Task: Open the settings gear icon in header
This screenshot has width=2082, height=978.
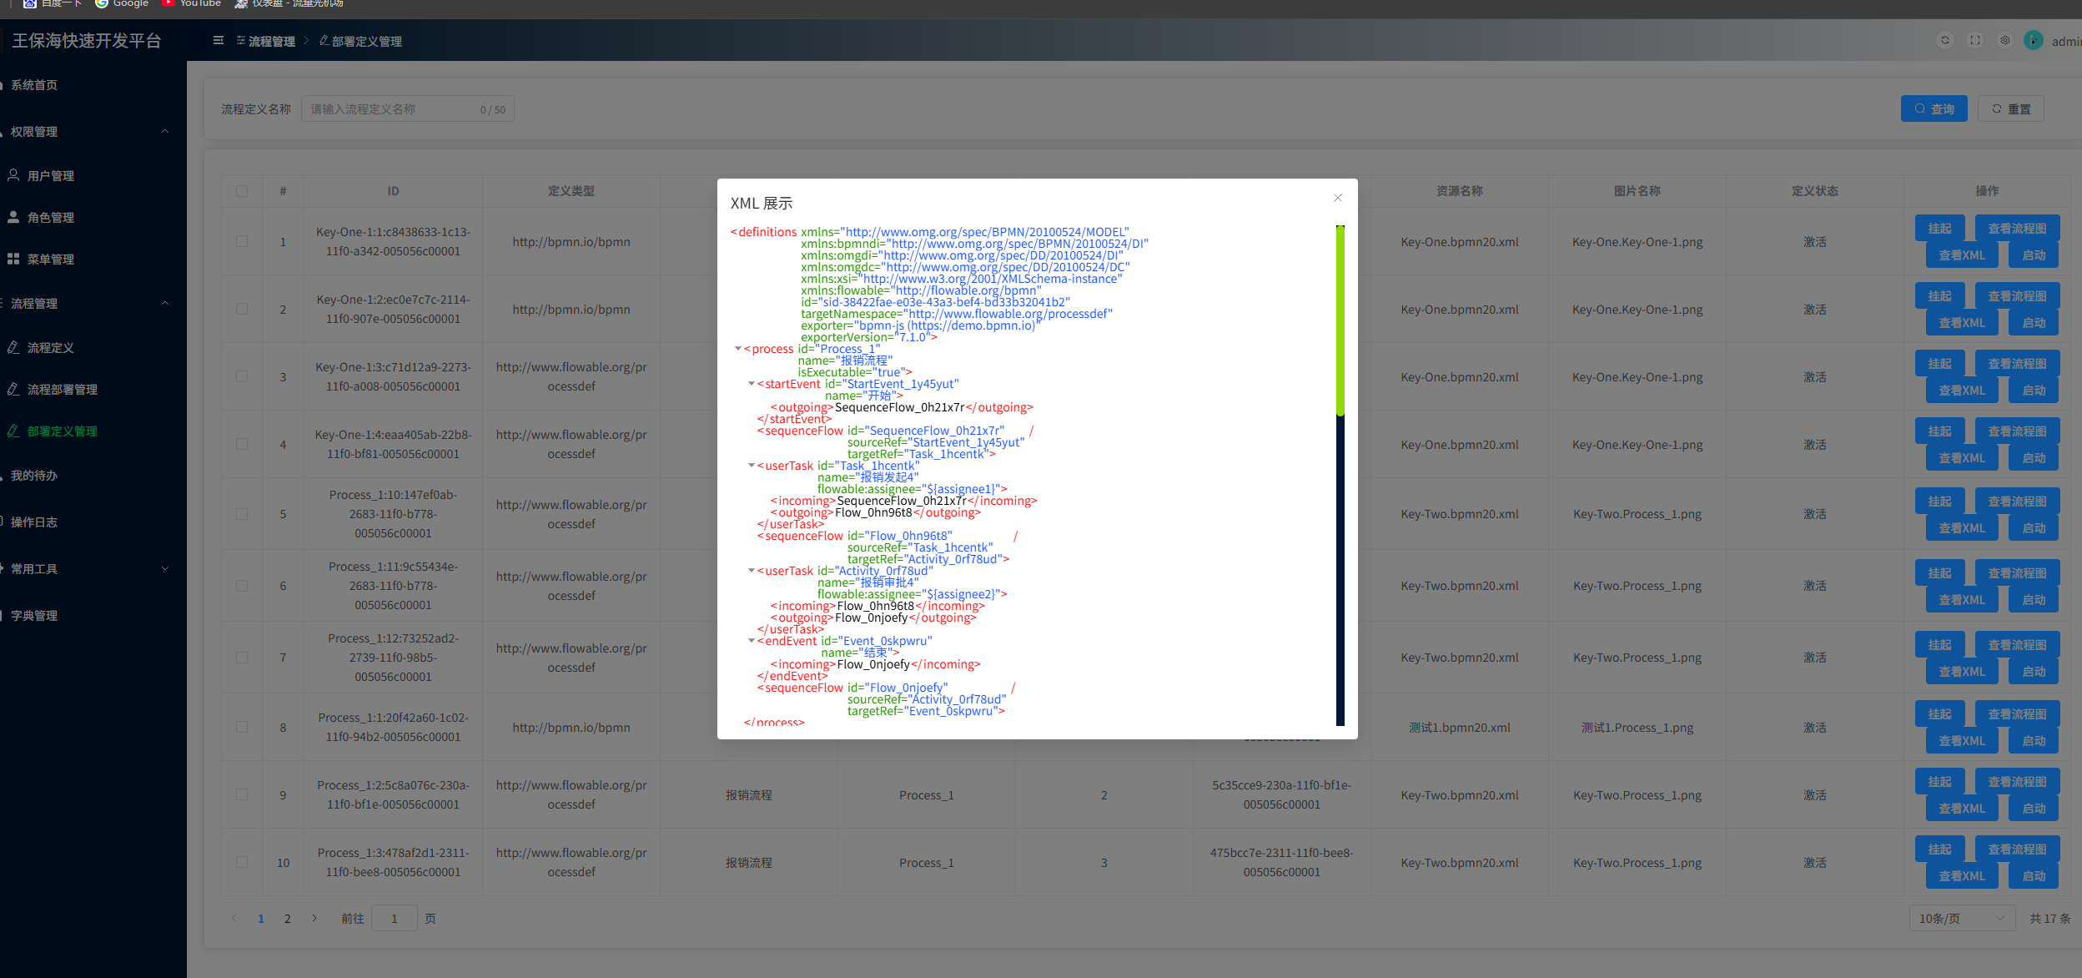Action: pos(2004,41)
